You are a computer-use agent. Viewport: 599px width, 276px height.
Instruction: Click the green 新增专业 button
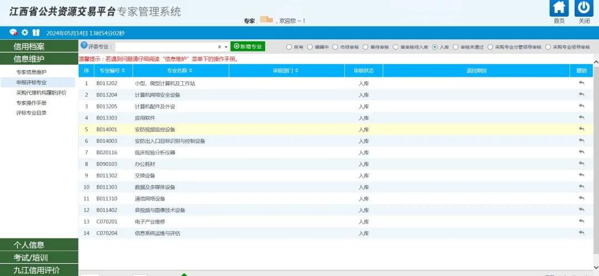(x=248, y=47)
